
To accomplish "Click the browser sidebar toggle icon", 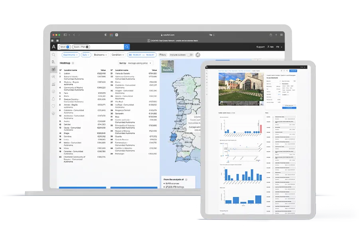I will tap(65, 35).
